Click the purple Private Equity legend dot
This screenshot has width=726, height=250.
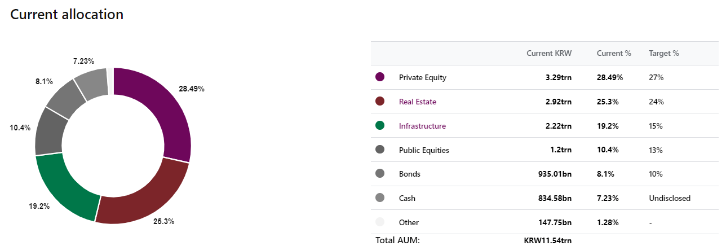point(380,77)
